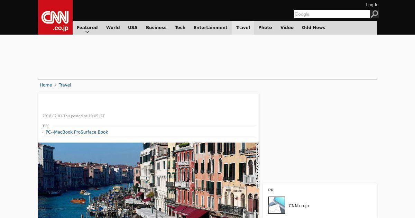415x218 pixels.
Task: Click the posted date text 2018.02.01
Action: click(74, 116)
